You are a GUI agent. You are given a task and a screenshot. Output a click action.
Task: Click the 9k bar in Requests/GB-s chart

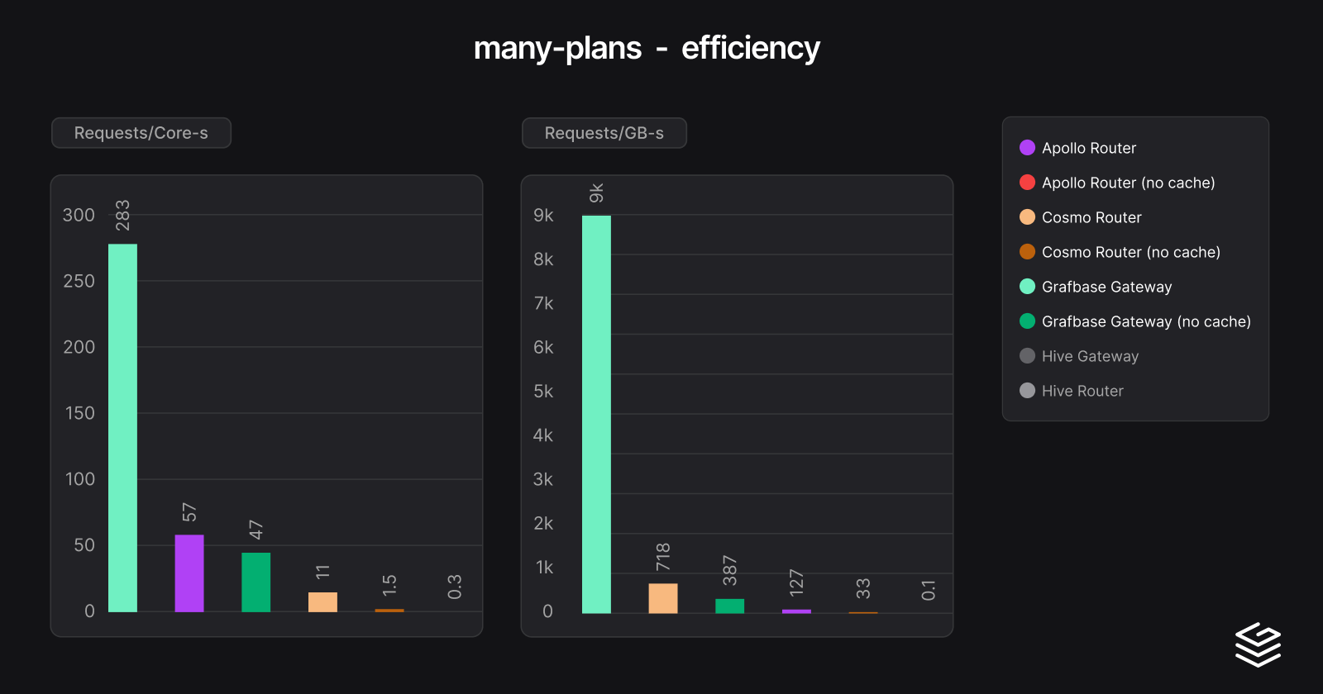pyautogui.click(x=596, y=414)
